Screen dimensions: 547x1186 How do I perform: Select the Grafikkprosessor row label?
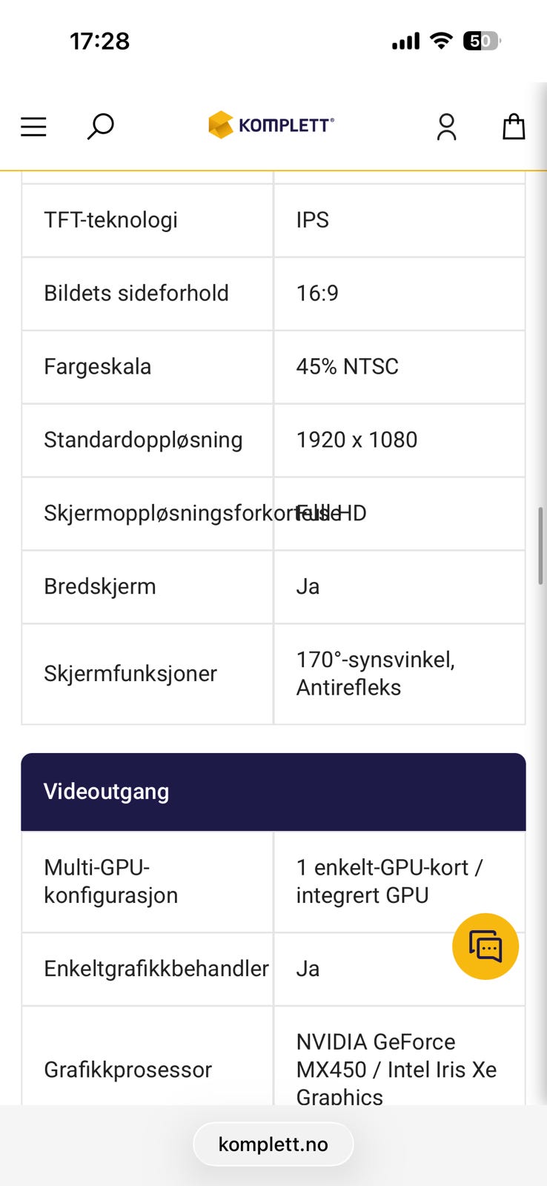pyautogui.click(x=127, y=1070)
